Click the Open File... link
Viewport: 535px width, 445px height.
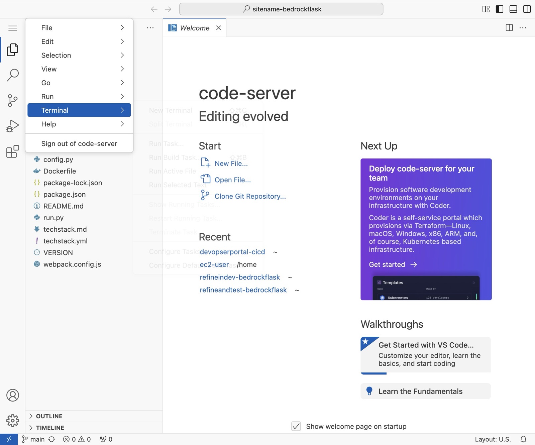[x=226, y=180]
